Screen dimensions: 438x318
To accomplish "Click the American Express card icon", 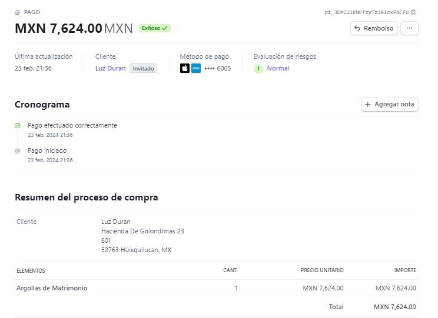I will 196,68.
